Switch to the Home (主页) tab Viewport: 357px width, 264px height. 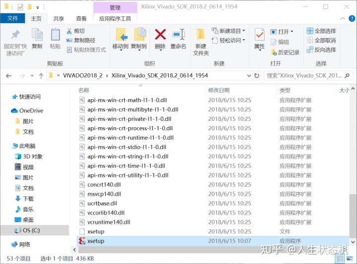pyautogui.click(x=36, y=19)
